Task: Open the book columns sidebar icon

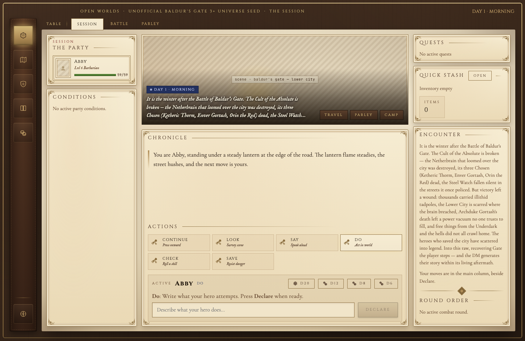Action: tap(23, 108)
